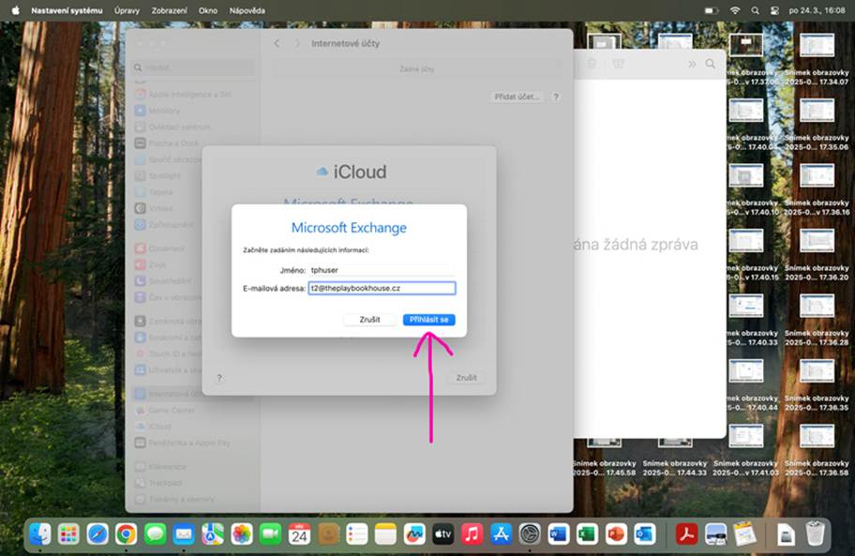Open the Trash in the Dock
The height and width of the screenshot is (556, 855).
(814, 534)
